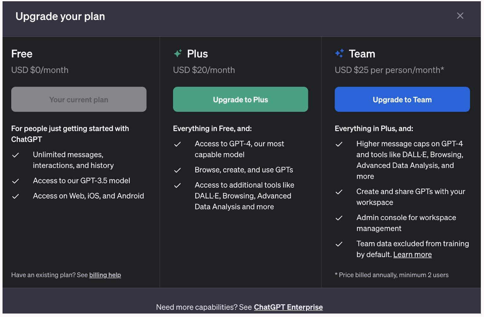Click checkmark beside Unlimited messages feature
Image resolution: width=484 pixels, height=317 pixels.
click(x=15, y=155)
